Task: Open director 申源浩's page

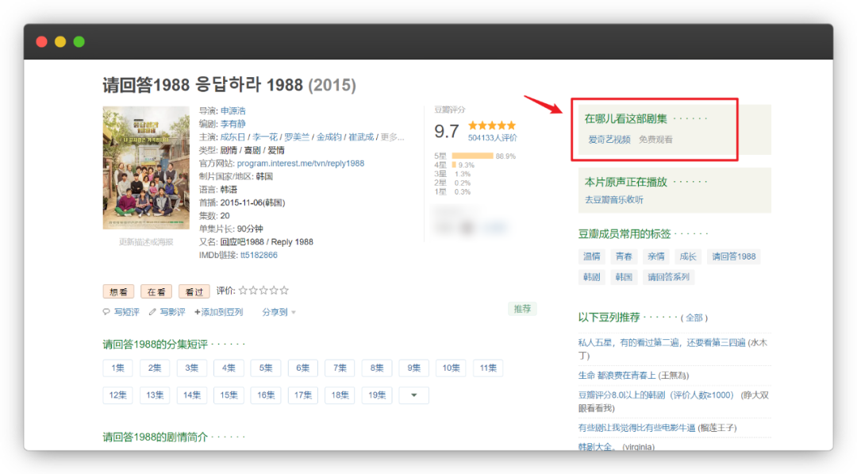Action: click(x=233, y=110)
